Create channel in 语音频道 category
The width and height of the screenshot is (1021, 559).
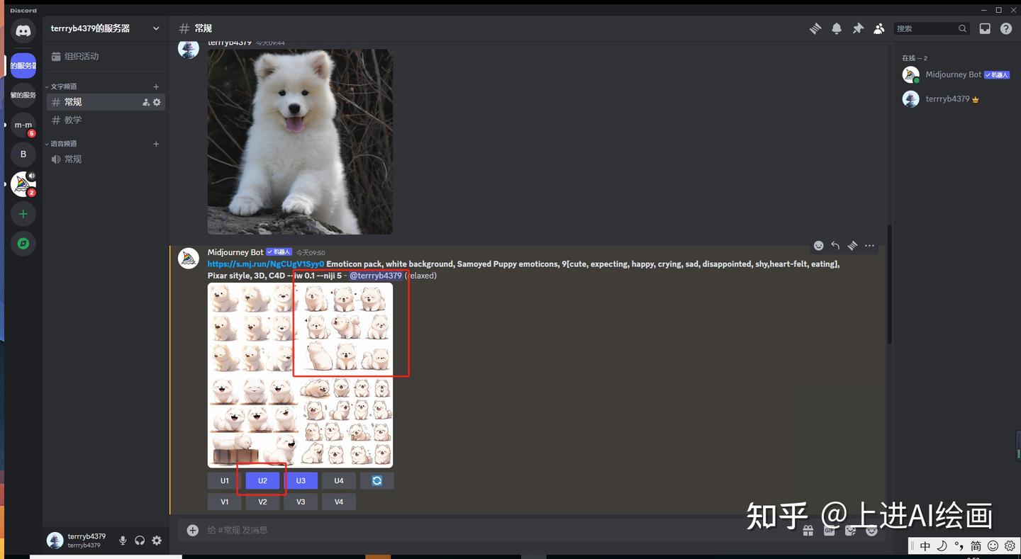coord(157,144)
